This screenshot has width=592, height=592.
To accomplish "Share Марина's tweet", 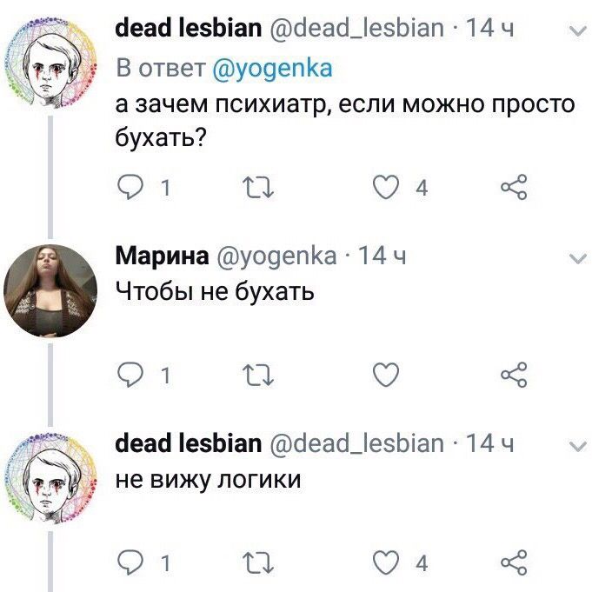I will [x=514, y=375].
